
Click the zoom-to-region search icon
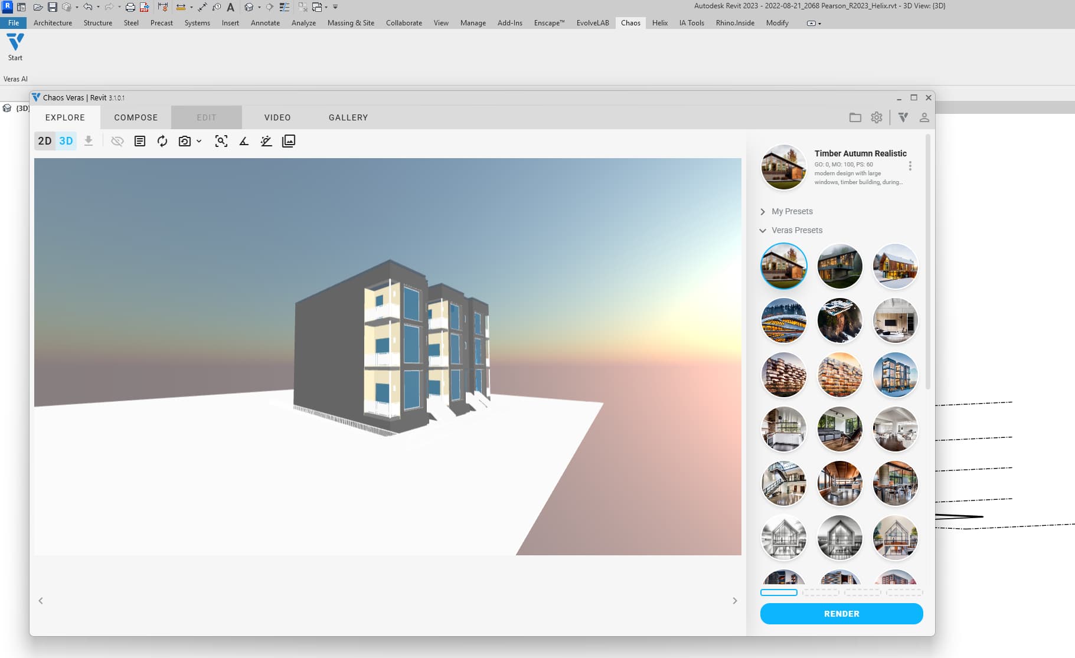[x=221, y=141]
